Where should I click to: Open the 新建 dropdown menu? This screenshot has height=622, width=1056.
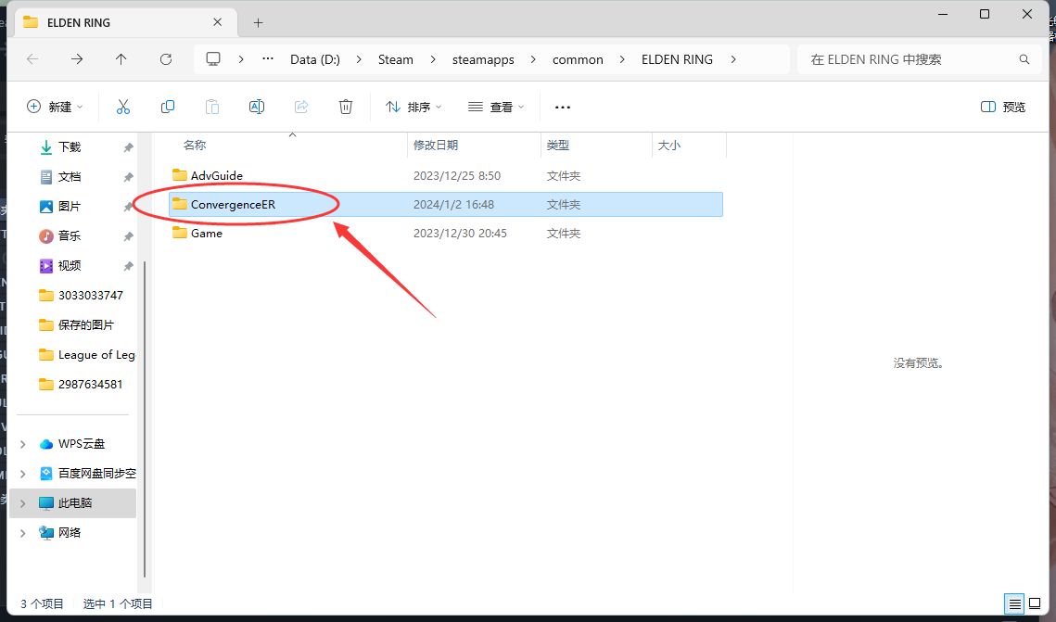55,107
